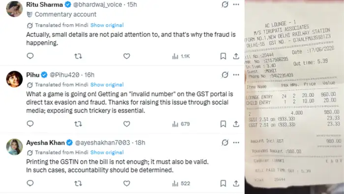344x194 pixels.
Task: Open the @bhardwaj_voice profile handle
Action: point(97,4)
